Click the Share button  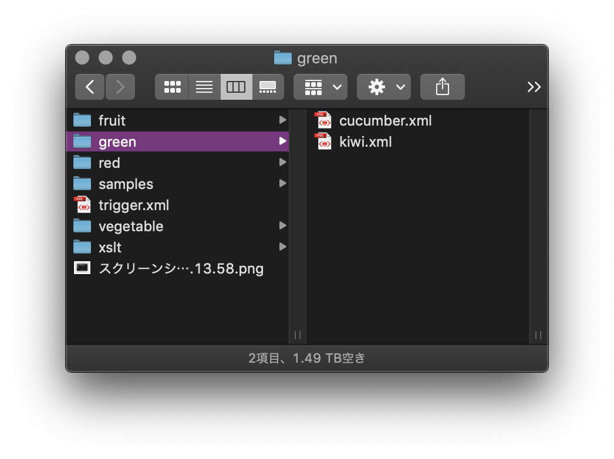point(443,86)
